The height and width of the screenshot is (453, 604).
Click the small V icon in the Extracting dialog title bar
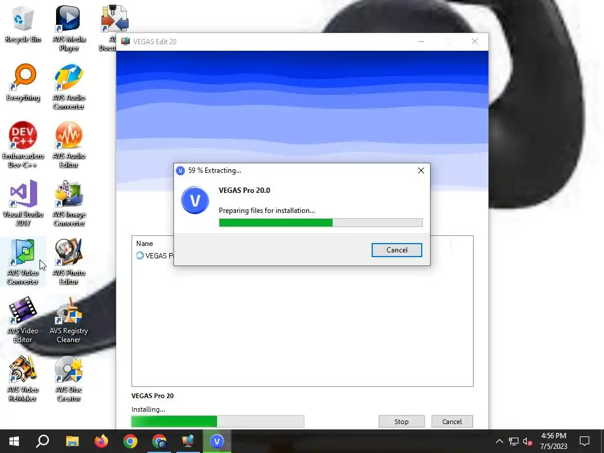(x=180, y=170)
